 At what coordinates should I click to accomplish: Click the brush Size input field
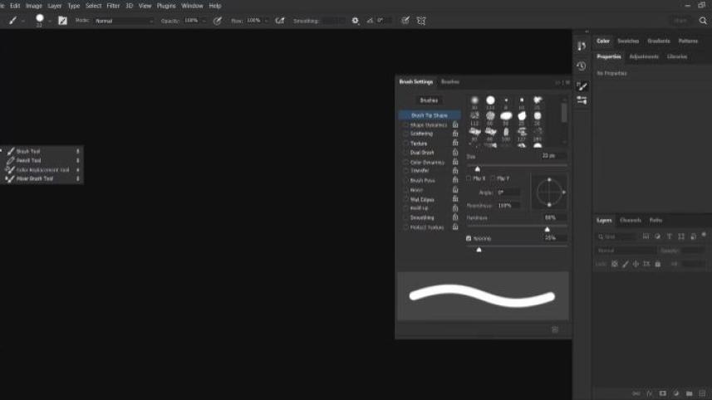pyautogui.click(x=551, y=156)
